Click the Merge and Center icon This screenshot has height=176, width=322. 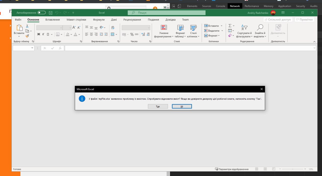pyautogui.click(x=113, y=34)
